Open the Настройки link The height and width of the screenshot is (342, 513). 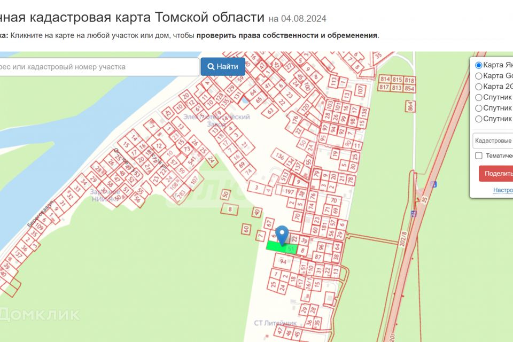pyautogui.click(x=502, y=190)
